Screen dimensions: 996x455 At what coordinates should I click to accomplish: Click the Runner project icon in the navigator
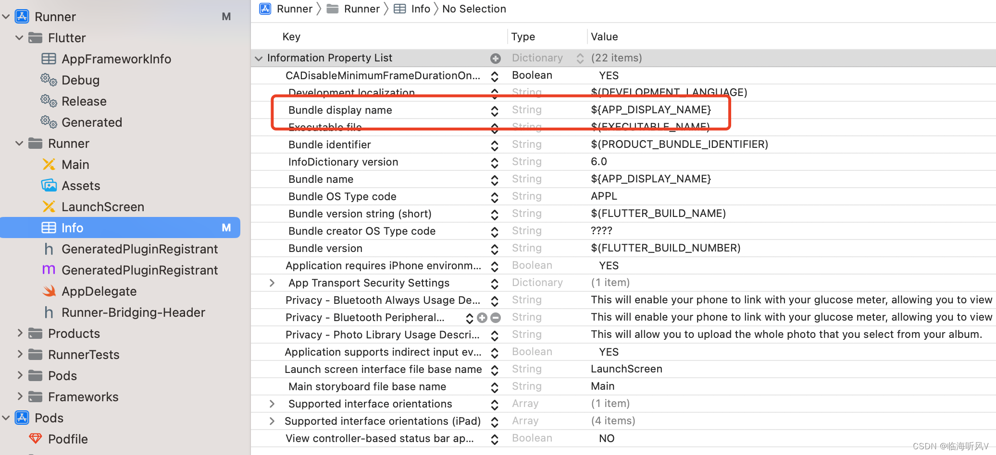coord(22,17)
